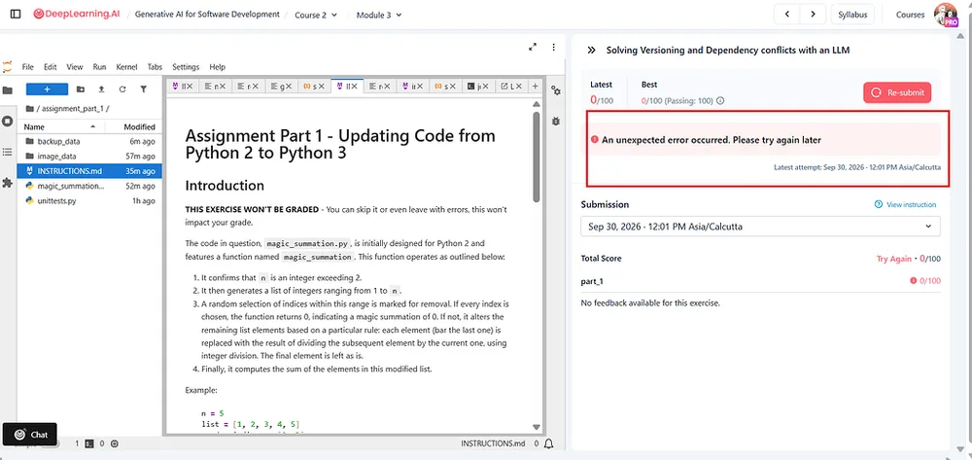Click the kernel status circle icon
Viewport: 972px width, 460px height.
pos(115,443)
